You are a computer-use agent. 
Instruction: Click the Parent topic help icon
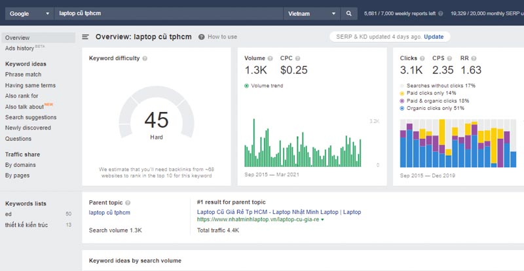128,203
